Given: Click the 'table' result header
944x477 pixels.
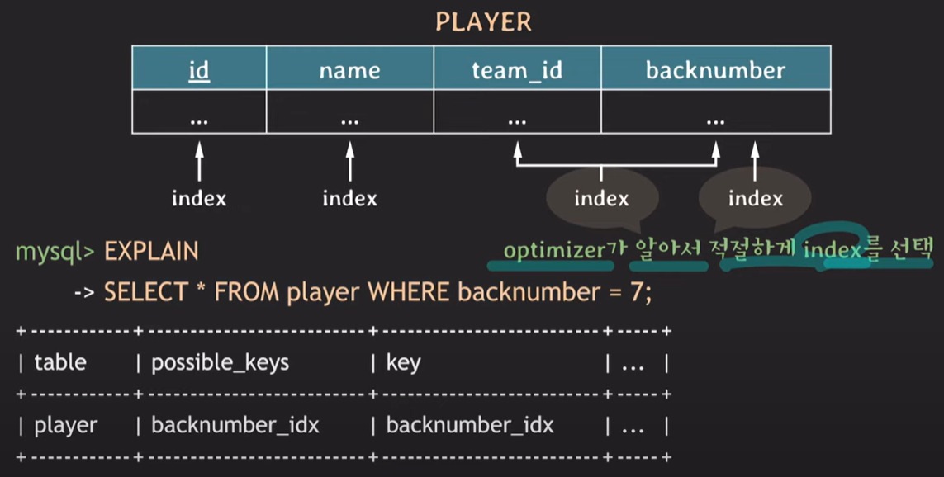Looking at the screenshot, I should tap(60, 363).
